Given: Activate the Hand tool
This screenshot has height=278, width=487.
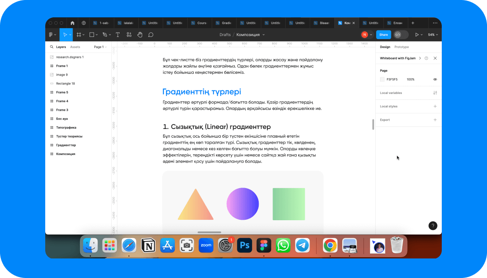Looking at the screenshot, I should (140, 35).
